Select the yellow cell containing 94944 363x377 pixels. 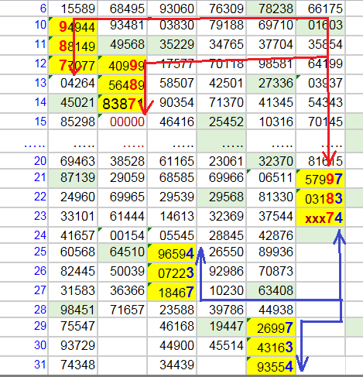(73, 26)
